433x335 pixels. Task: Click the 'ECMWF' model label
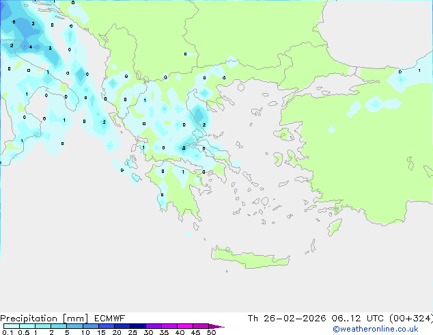coord(110,319)
